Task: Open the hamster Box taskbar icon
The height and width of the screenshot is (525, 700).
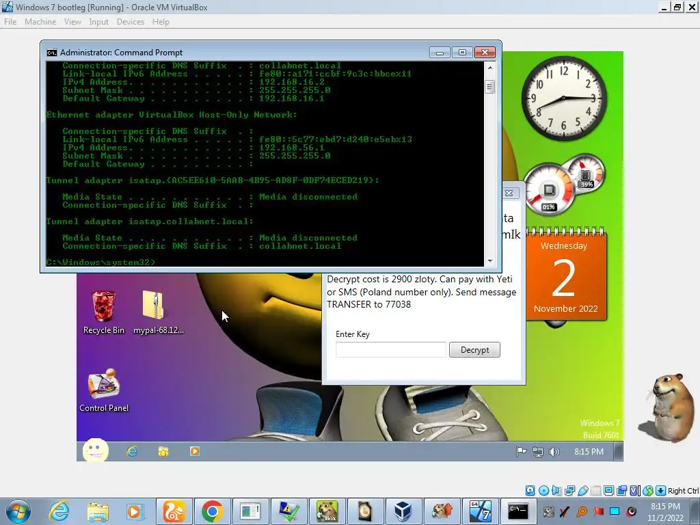Action: (327, 511)
